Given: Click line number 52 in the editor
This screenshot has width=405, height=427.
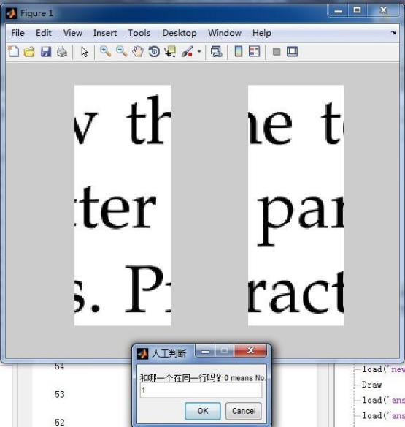Looking at the screenshot, I should [60, 422].
